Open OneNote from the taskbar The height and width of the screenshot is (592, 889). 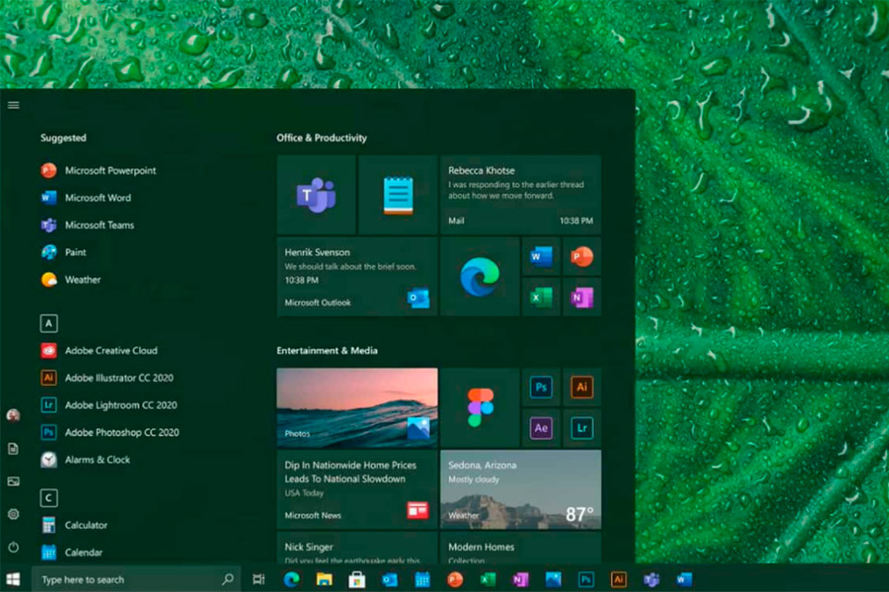pos(520,579)
